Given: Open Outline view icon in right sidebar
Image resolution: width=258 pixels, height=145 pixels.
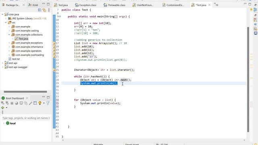Looking at the screenshot, I should coord(255,10).
